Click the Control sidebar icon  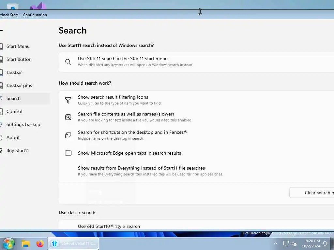1,111
